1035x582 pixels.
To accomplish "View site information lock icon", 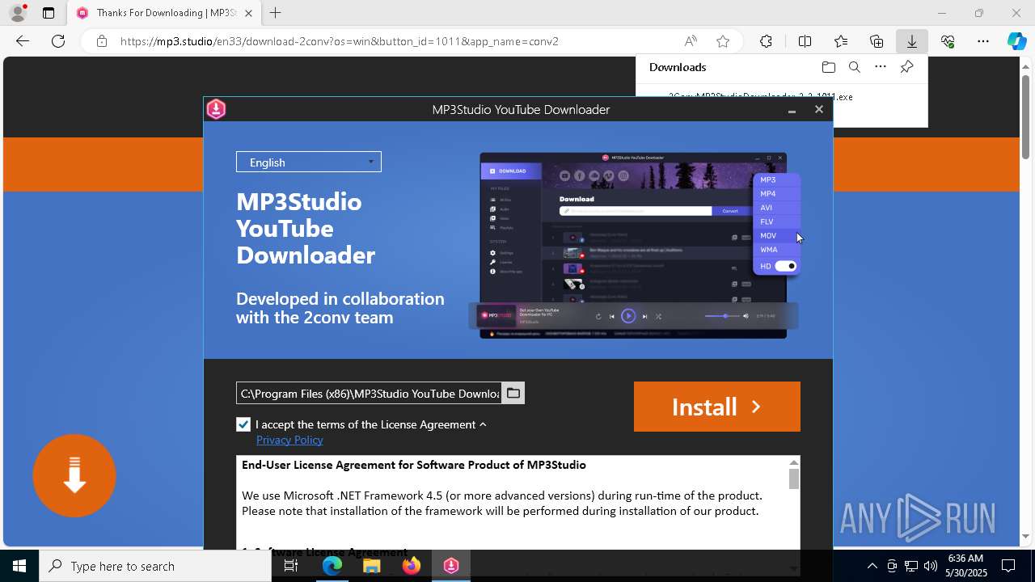I will click(x=101, y=41).
